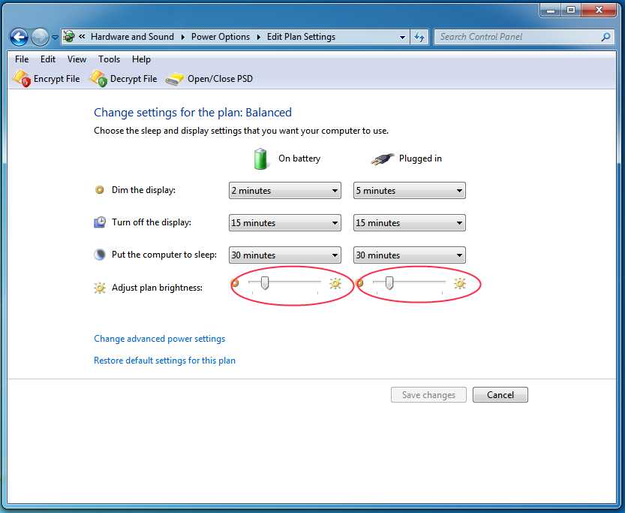Click the heading 'Change settings for the plan: Balanced'
625x513 pixels.
[x=193, y=113]
